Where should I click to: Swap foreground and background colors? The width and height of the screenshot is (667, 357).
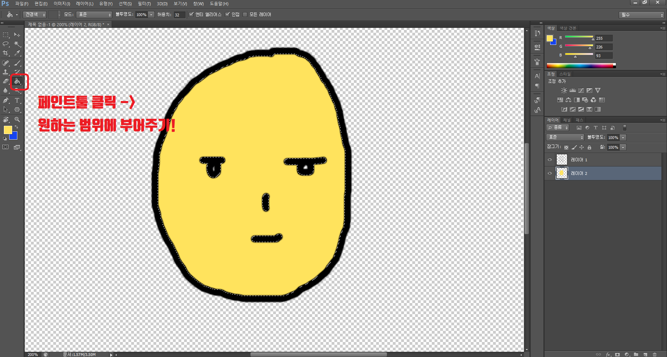coord(16,127)
